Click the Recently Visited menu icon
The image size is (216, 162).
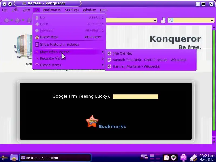tap(37, 59)
